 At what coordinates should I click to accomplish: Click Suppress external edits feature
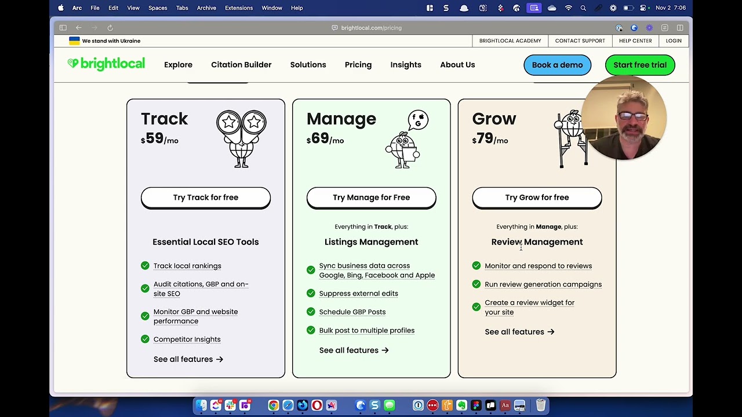(x=358, y=294)
